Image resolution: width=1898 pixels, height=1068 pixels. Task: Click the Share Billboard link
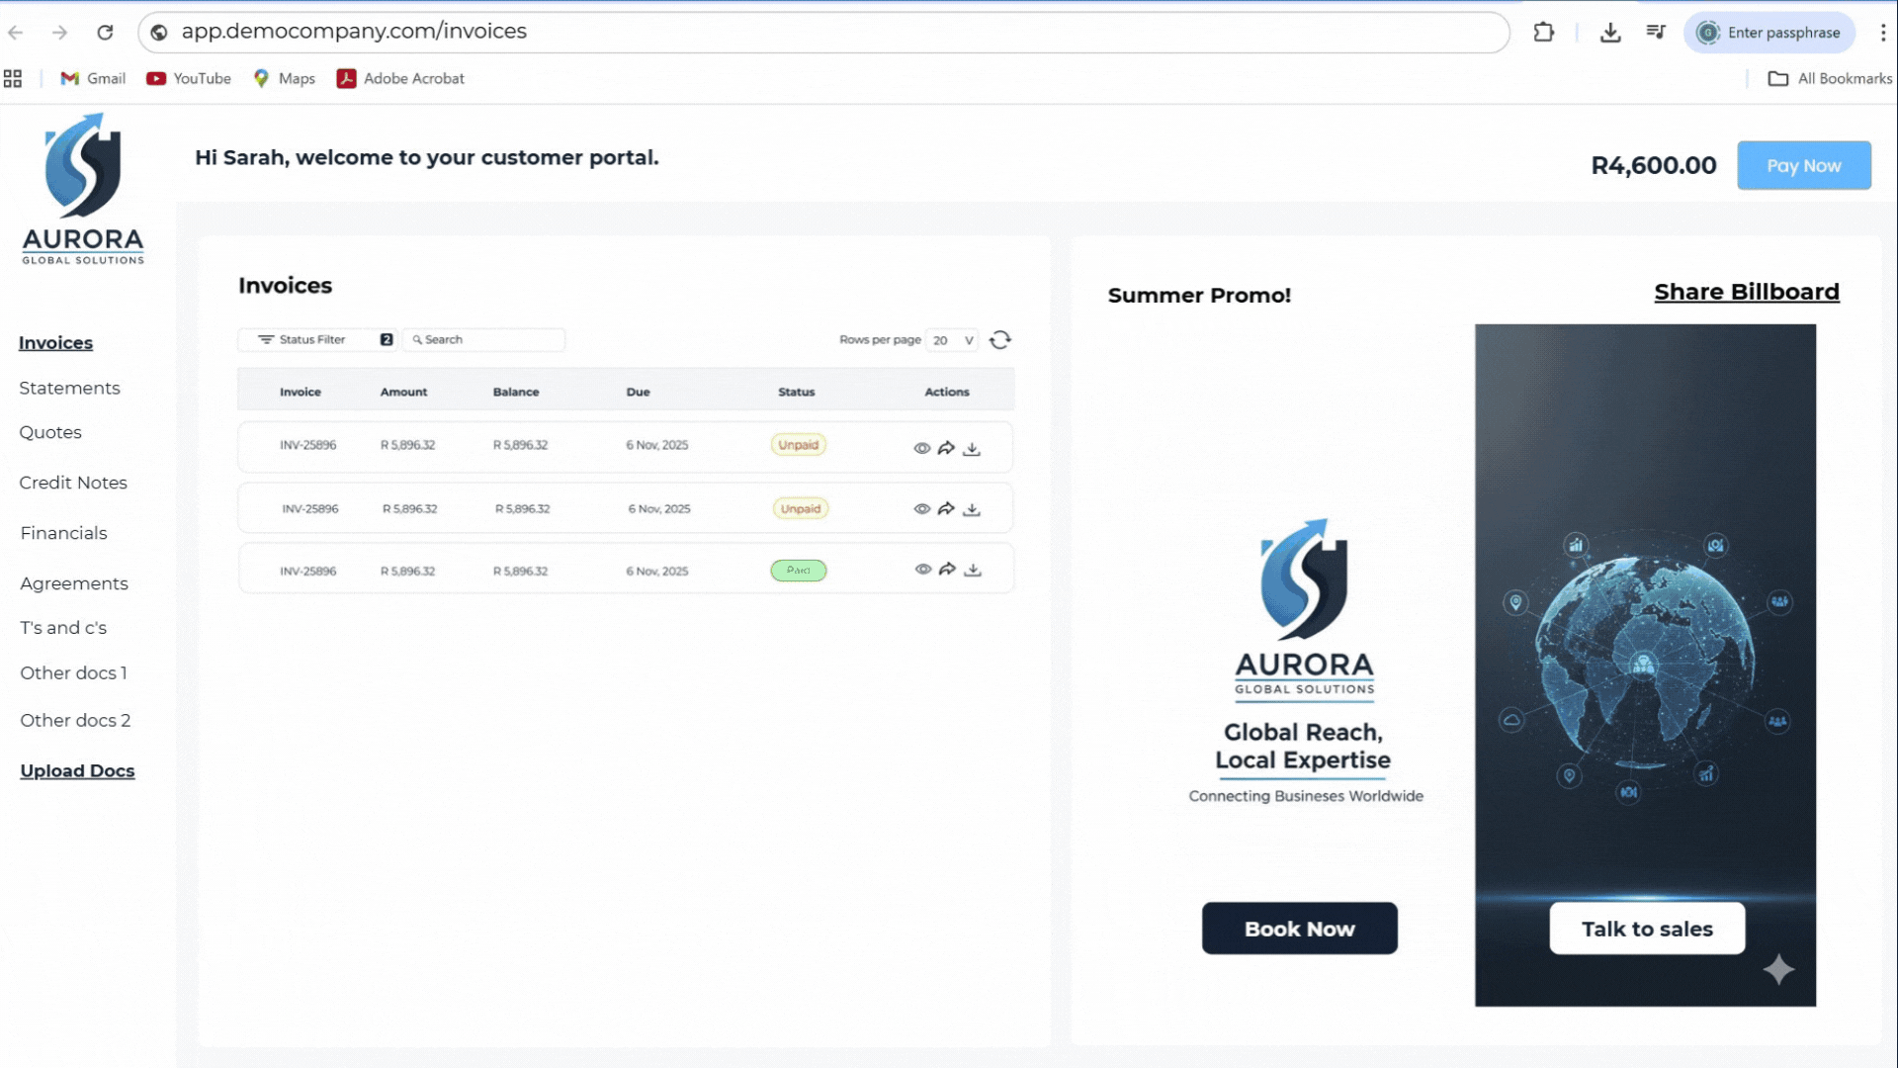click(x=1746, y=292)
